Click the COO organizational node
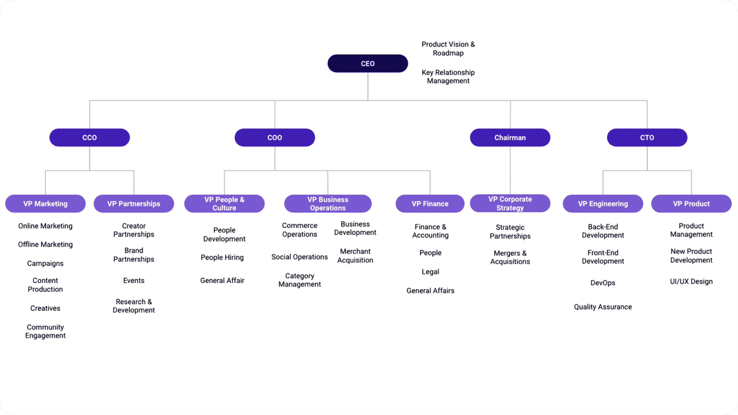This screenshot has width=738, height=415. click(274, 137)
